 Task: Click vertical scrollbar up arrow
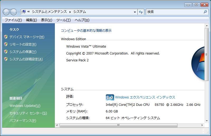pos(207,26)
